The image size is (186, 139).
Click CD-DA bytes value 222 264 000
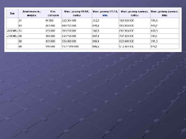click(x=69, y=21)
